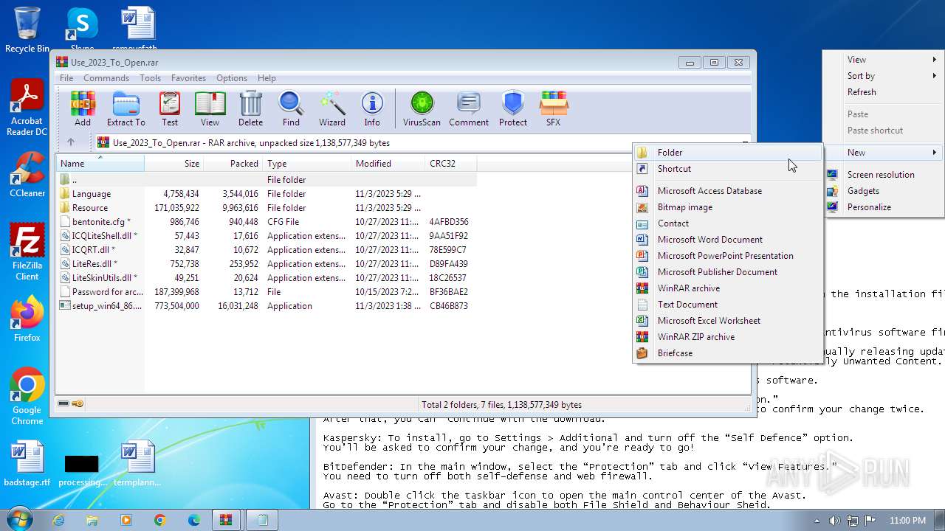945x531 pixels.
Task: Click the Extract To toolbar icon
Action: tap(126, 108)
